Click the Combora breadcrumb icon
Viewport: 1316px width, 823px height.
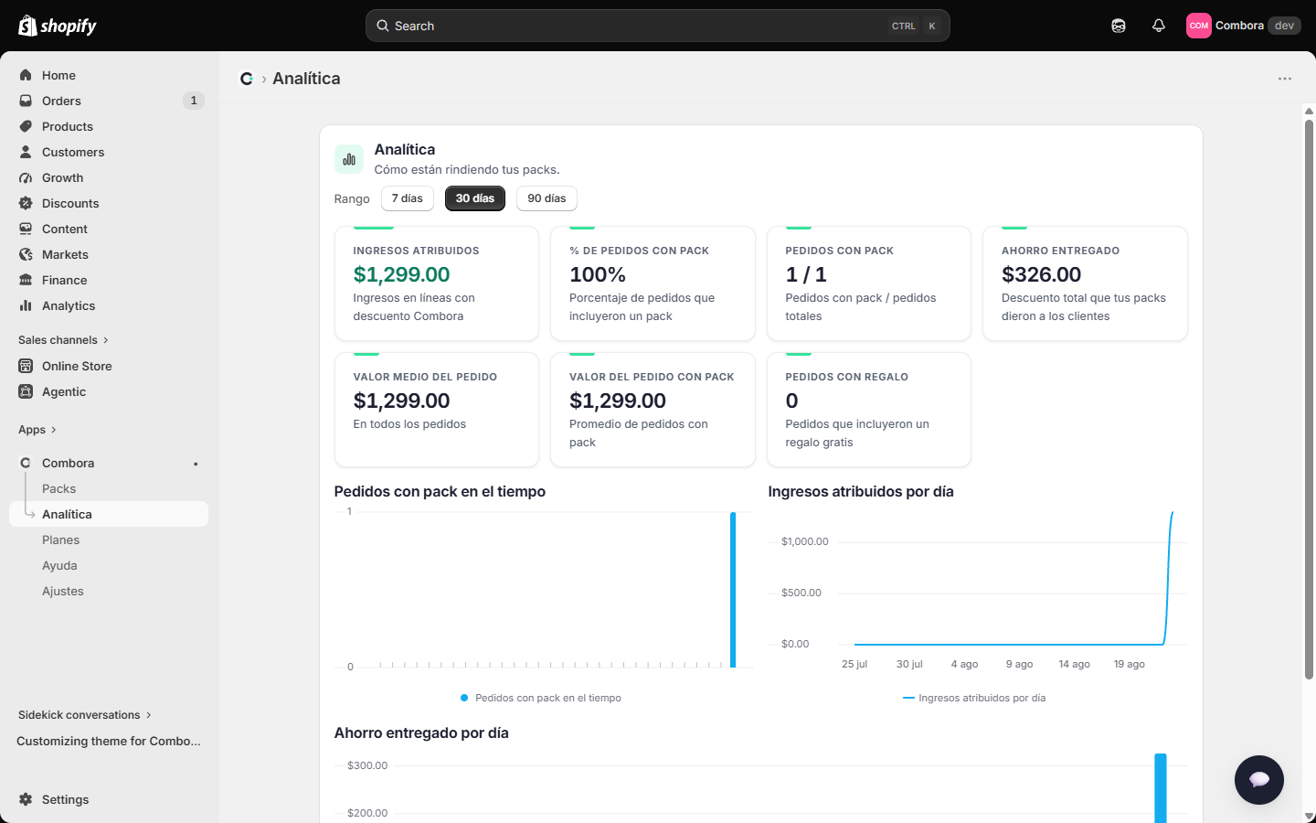pos(247,79)
